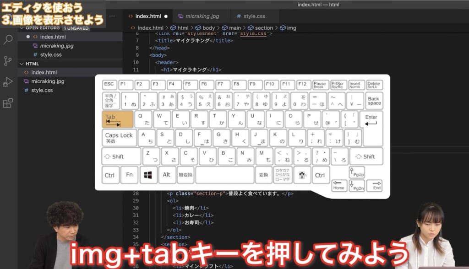Screen dimensions: 469x269
Task: Click the chevron after the section breadcrumb
Action: coord(277,27)
